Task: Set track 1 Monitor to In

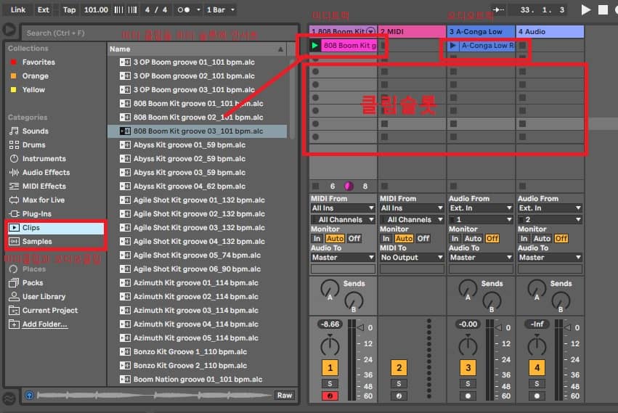Action: [x=317, y=238]
